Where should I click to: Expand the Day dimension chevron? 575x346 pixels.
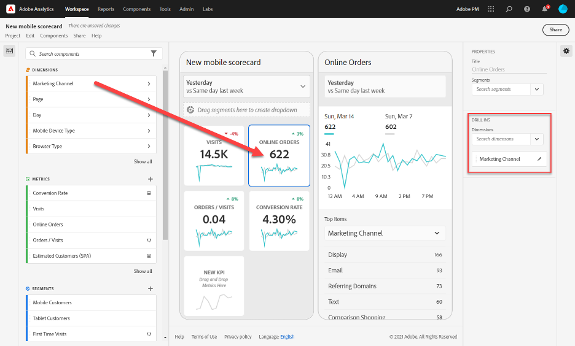pyautogui.click(x=149, y=115)
